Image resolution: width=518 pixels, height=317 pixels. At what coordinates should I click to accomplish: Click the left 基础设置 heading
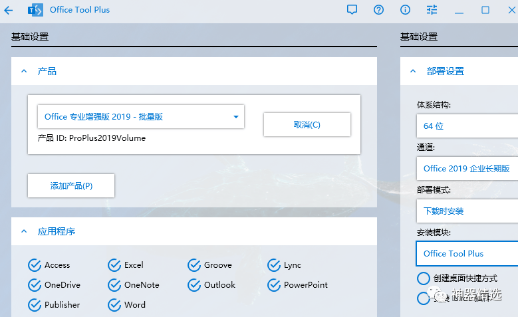click(x=30, y=37)
